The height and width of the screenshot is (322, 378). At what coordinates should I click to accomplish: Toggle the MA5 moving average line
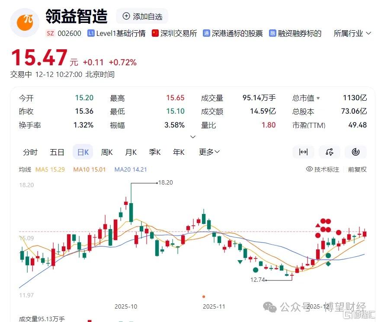pos(50,169)
